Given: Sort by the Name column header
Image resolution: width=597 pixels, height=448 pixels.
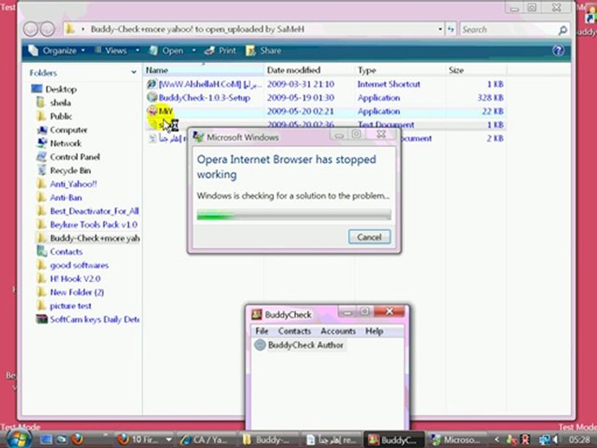Looking at the screenshot, I should click(204, 70).
